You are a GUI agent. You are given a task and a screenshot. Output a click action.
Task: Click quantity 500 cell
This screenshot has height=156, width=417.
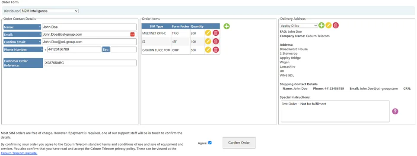(197, 50)
